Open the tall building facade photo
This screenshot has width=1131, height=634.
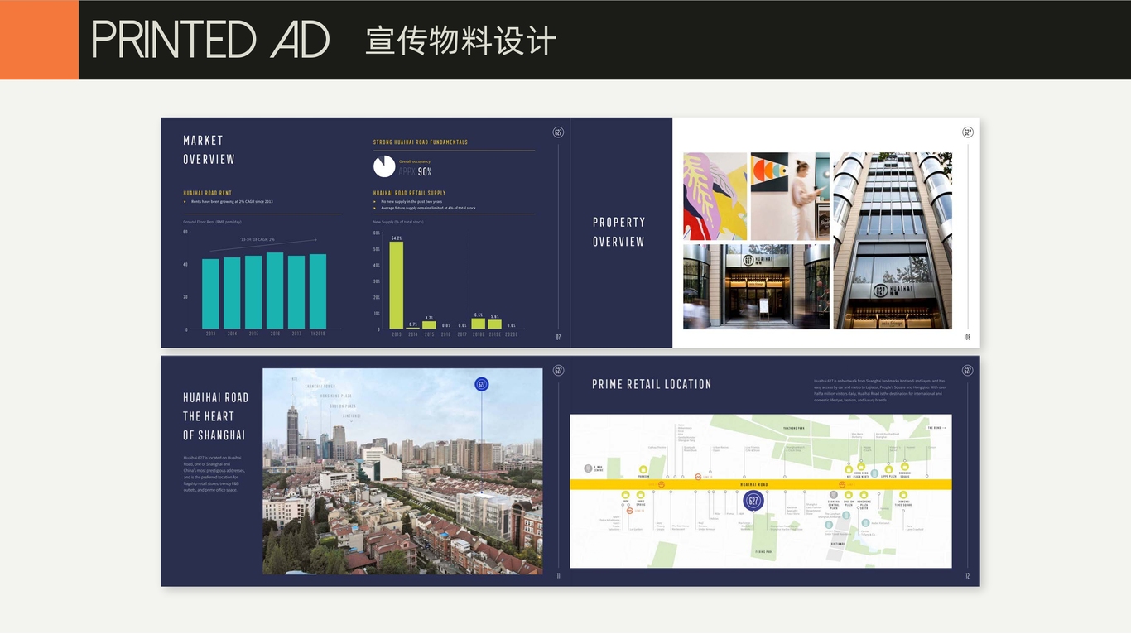[893, 241]
